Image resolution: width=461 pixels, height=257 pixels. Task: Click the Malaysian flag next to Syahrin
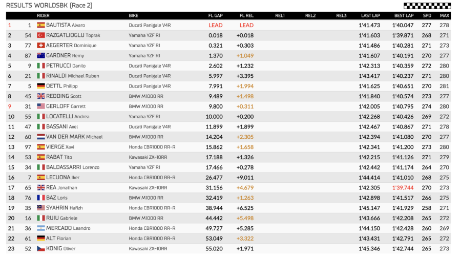coord(41,208)
